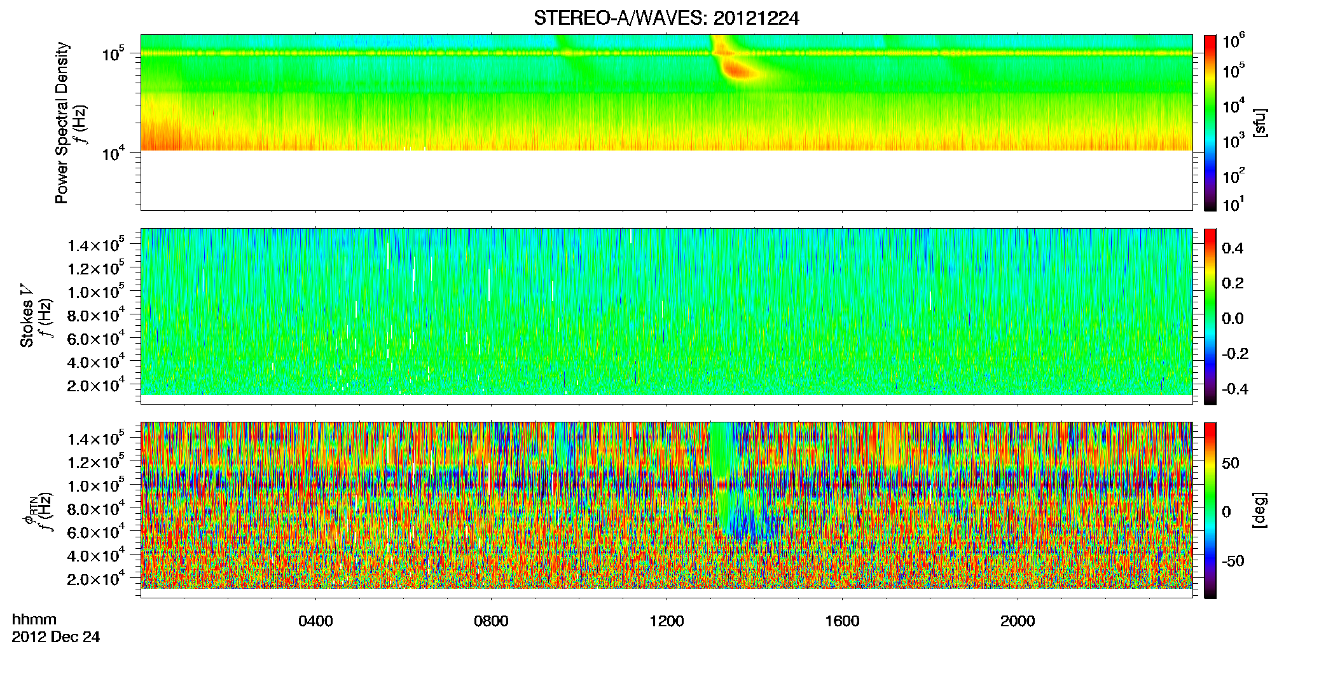Click the 10^5 tick on the Power Spectral Density axis
The height and width of the screenshot is (686, 1333).
tap(112, 54)
